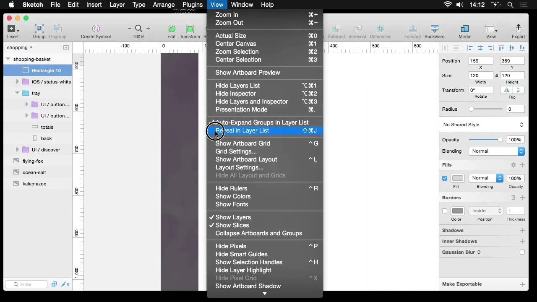
Task: Click the Difference boolean icon
Action: (380, 29)
